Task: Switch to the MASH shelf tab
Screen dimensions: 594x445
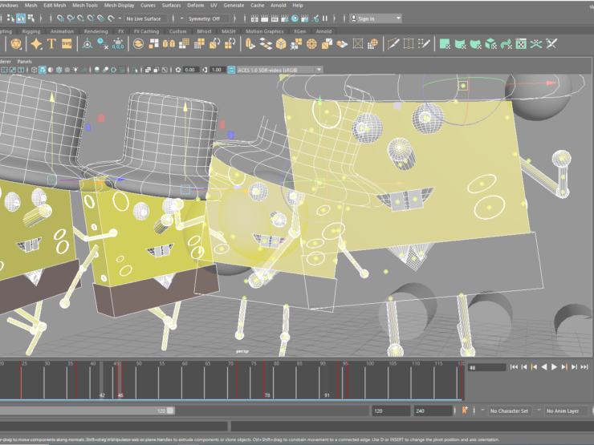Action: click(x=229, y=31)
